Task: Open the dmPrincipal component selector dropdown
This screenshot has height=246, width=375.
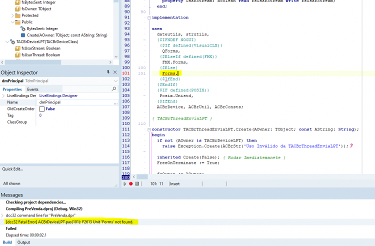Action: click(116, 81)
